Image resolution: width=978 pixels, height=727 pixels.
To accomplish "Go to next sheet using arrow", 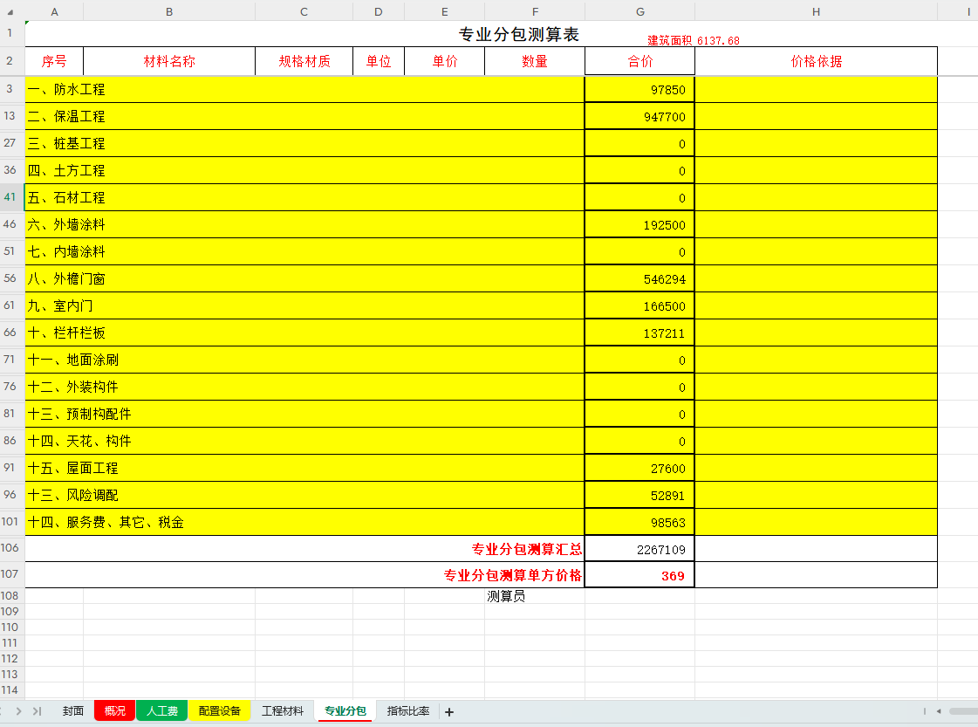I will pyautogui.click(x=19, y=711).
